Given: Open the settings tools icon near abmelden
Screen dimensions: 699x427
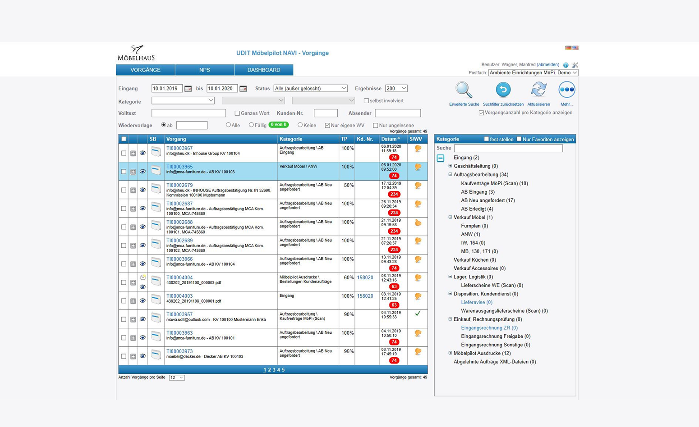Looking at the screenshot, I should pos(575,65).
